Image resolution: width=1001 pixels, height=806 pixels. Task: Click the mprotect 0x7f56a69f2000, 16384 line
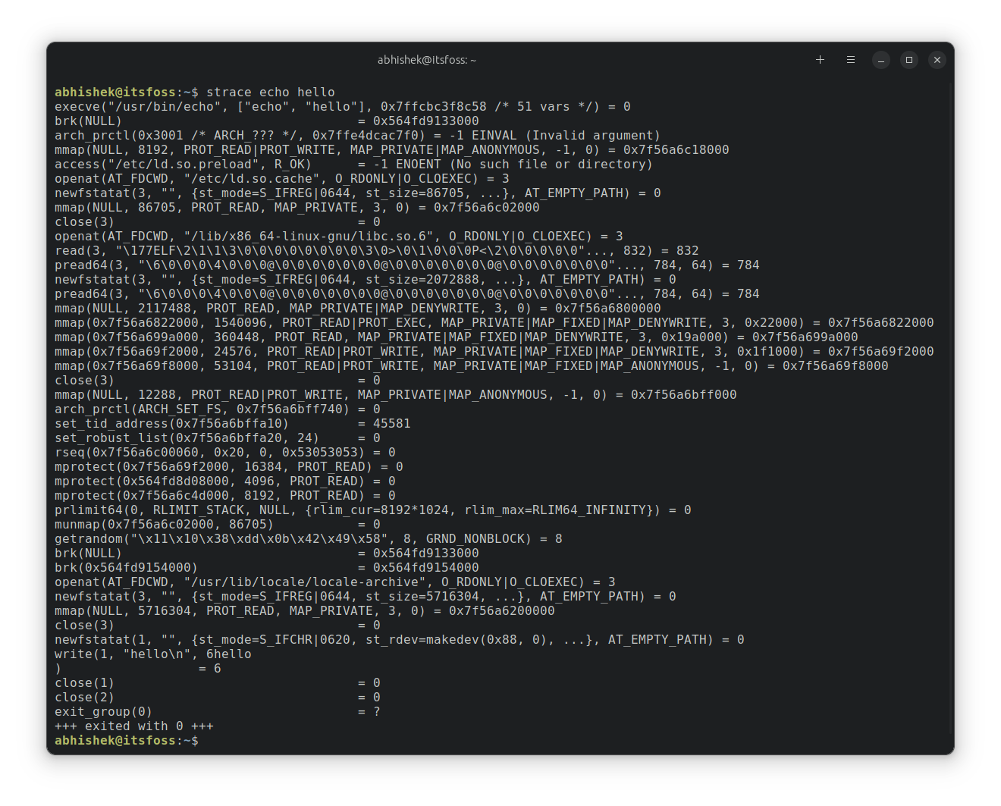click(229, 467)
